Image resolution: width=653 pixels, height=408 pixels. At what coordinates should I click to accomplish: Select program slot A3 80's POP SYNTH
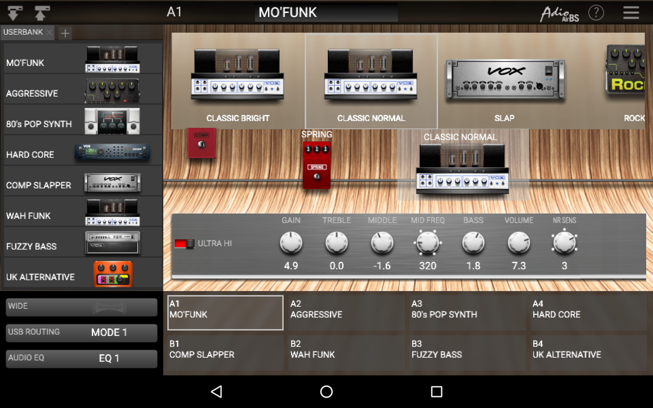[x=467, y=313]
